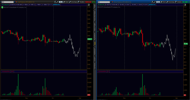Toggle the 1h timeframe button on silver chart
The width and height of the screenshot is (190, 100).
[x=158, y=2]
